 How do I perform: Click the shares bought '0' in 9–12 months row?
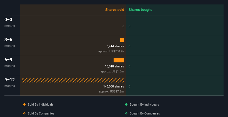tap(129, 87)
